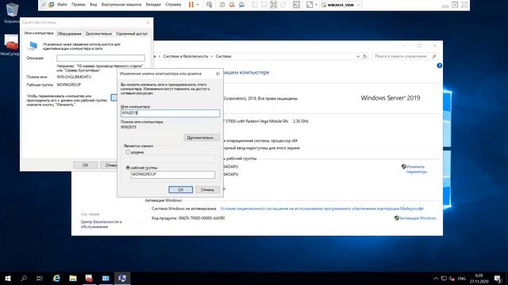
Task: Click the Система breadcrumb item
Action: [224, 56]
